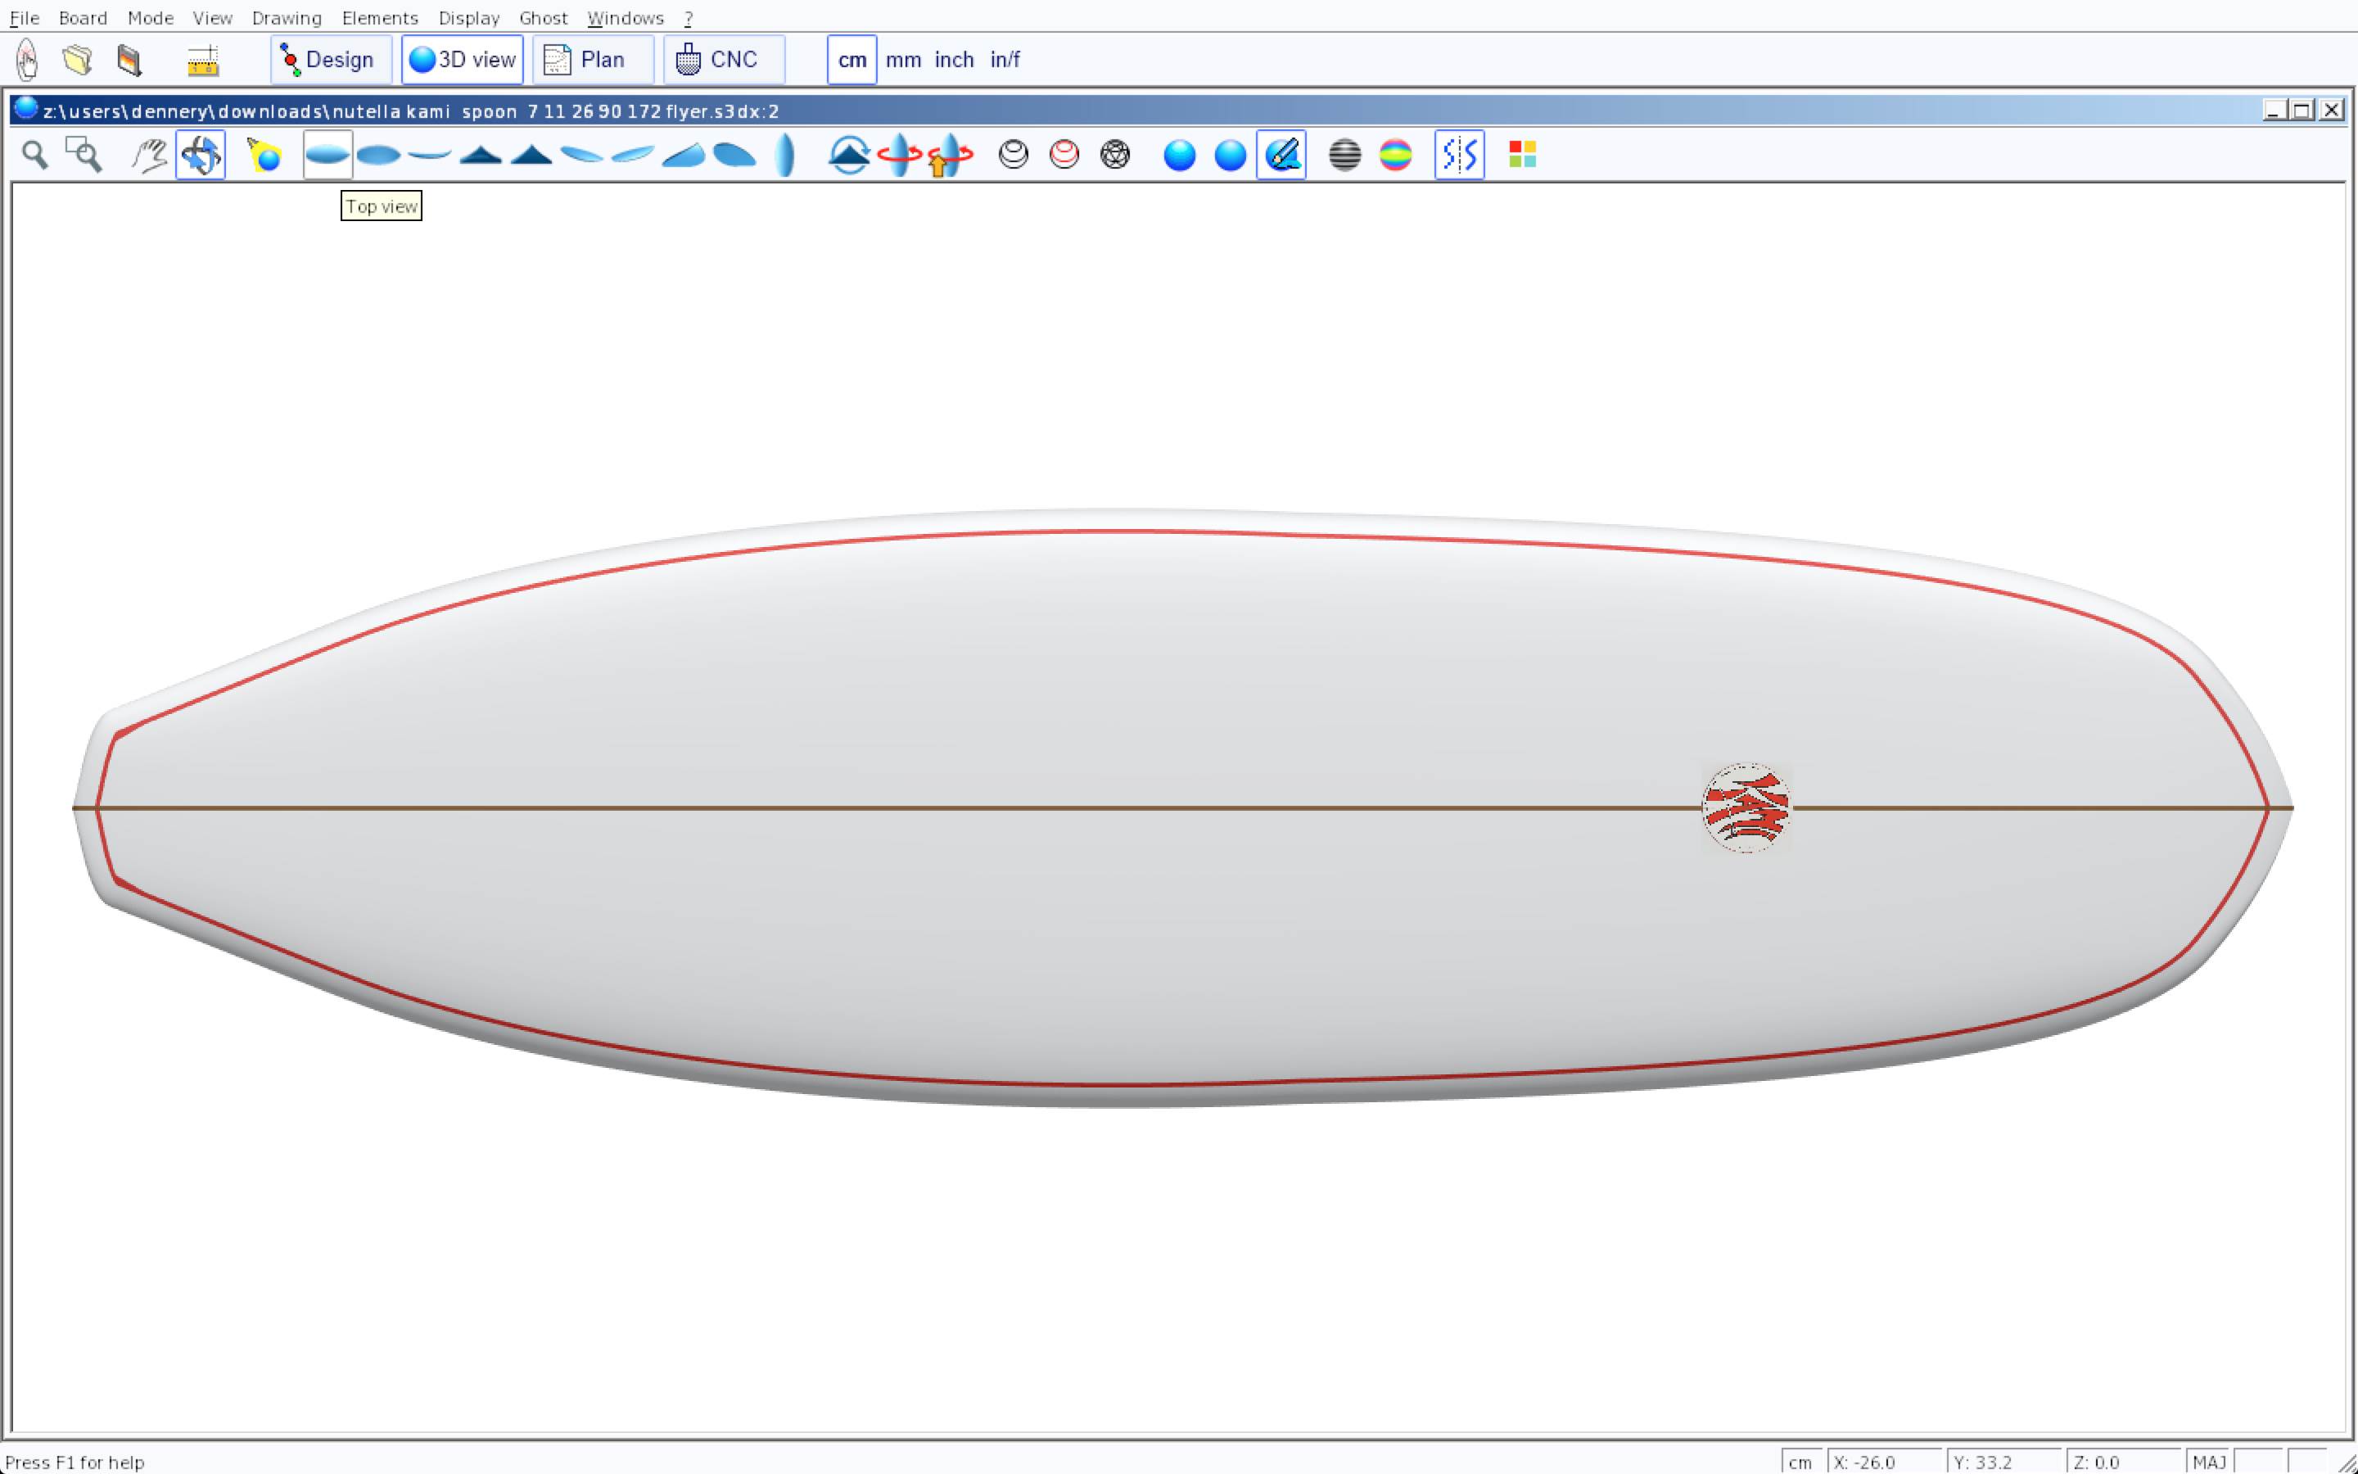Viewport: 2358px width, 1474px height.
Task: Open the Board menu
Action: (83, 17)
